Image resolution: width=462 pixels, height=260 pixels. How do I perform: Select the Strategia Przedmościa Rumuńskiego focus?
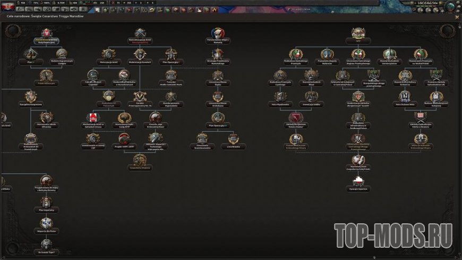click(x=217, y=54)
